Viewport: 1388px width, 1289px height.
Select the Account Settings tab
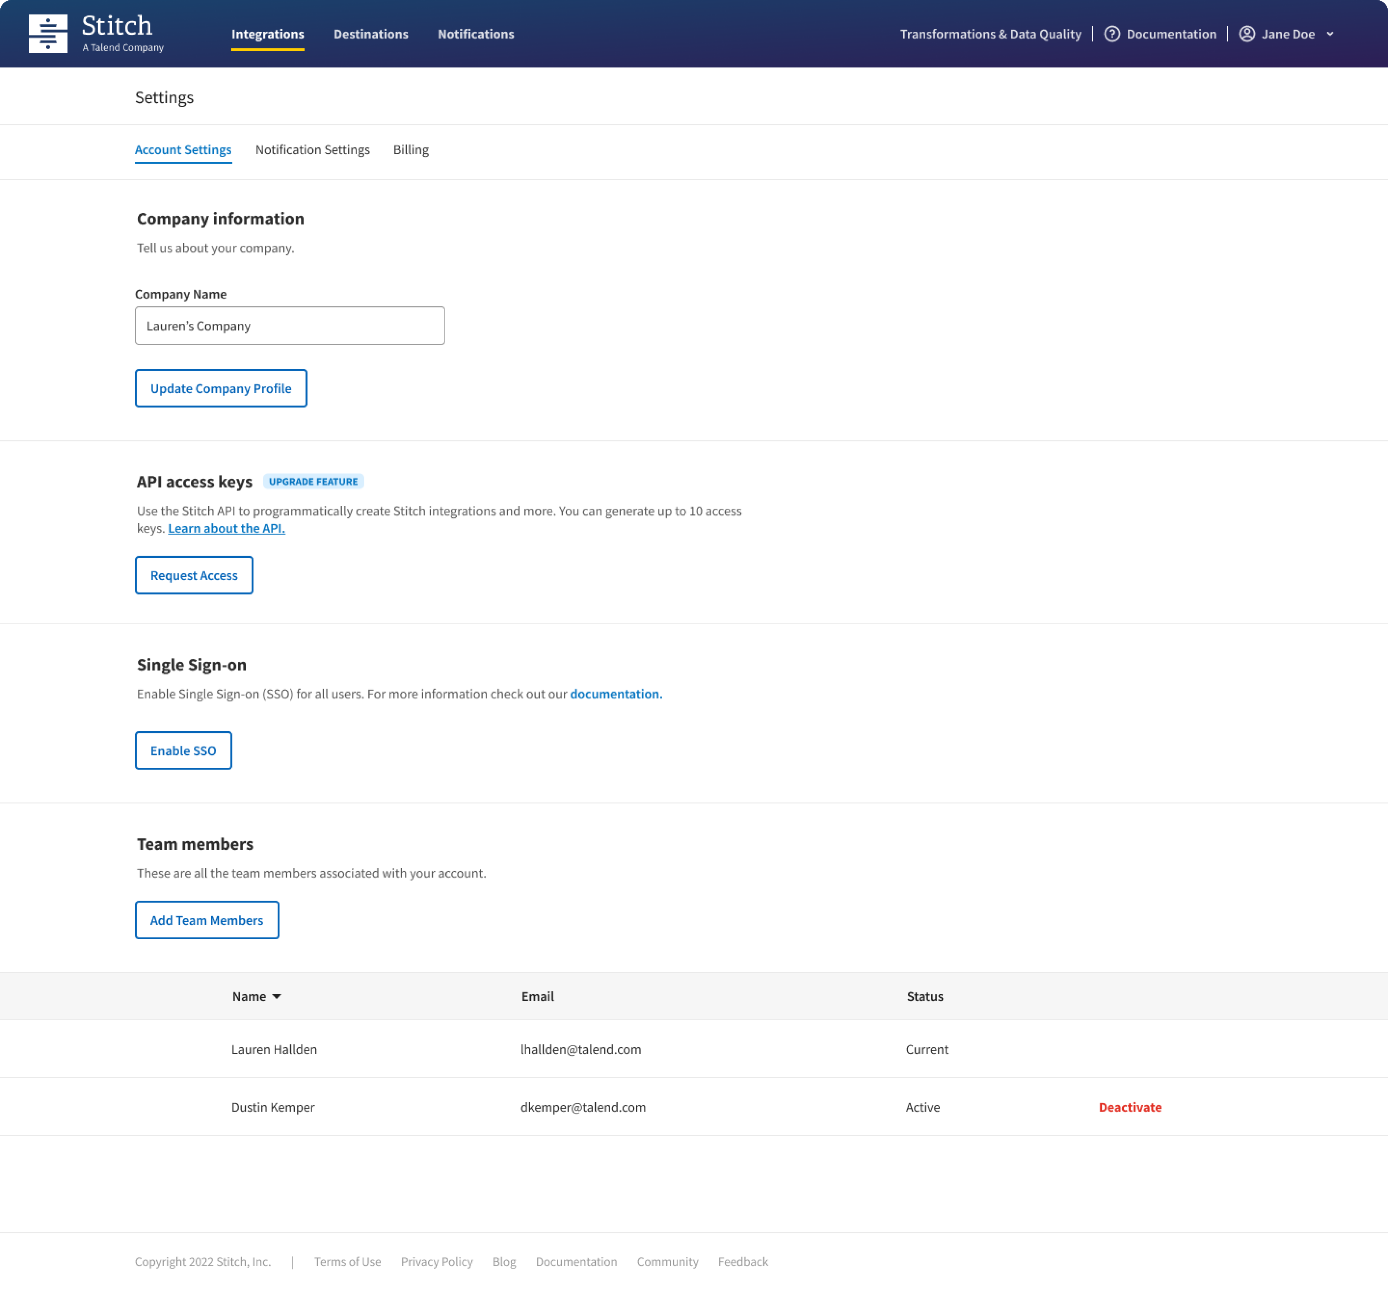click(183, 150)
